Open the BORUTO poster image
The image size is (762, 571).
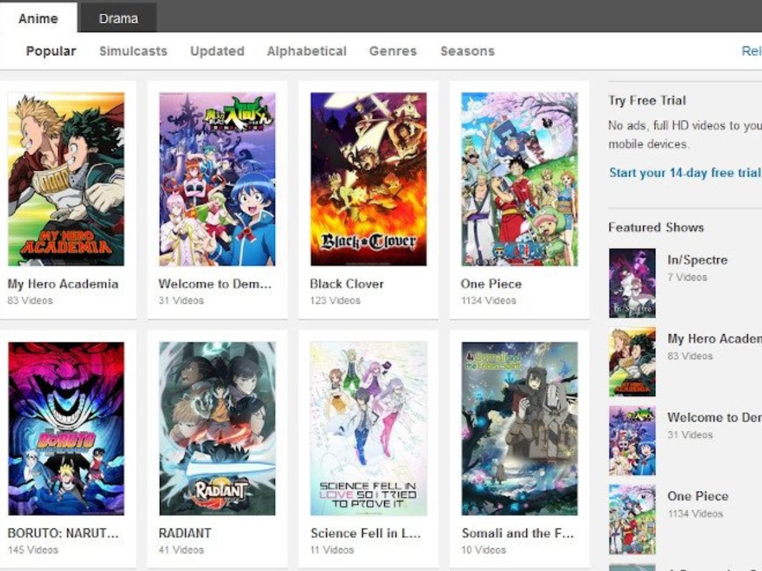(66, 428)
